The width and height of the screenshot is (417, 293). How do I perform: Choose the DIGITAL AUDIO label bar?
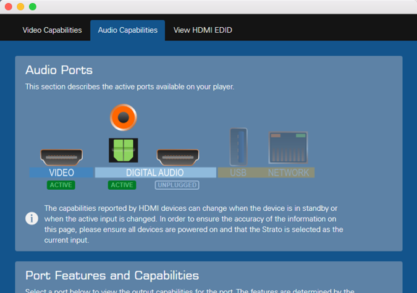(155, 172)
